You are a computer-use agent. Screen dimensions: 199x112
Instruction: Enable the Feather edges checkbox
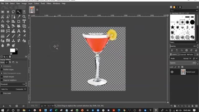pos(2,70)
